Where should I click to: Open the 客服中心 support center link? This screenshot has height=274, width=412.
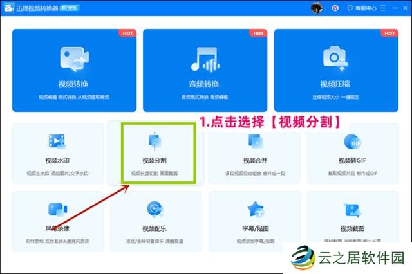[363, 8]
